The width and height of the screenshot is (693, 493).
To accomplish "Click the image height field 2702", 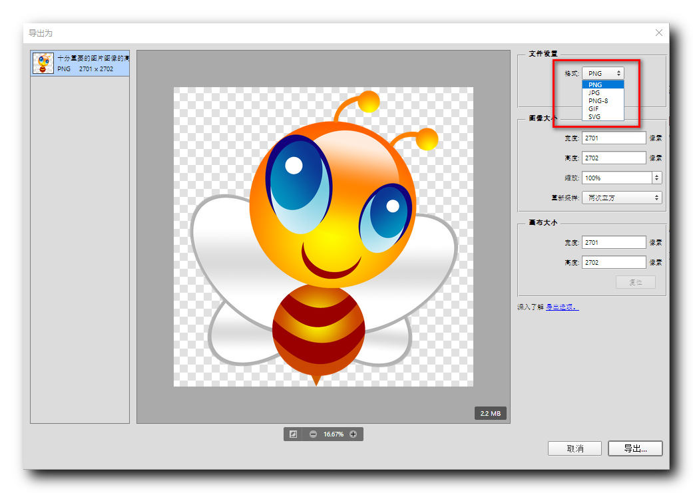I will tap(614, 158).
